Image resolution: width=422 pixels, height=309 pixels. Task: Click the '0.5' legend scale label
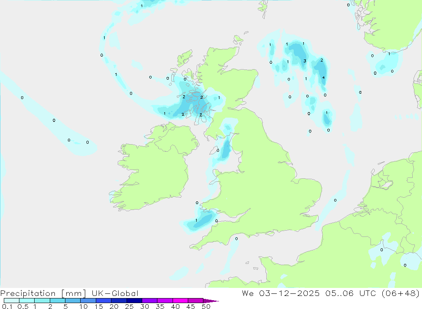pyautogui.click(x=23, y=306)
